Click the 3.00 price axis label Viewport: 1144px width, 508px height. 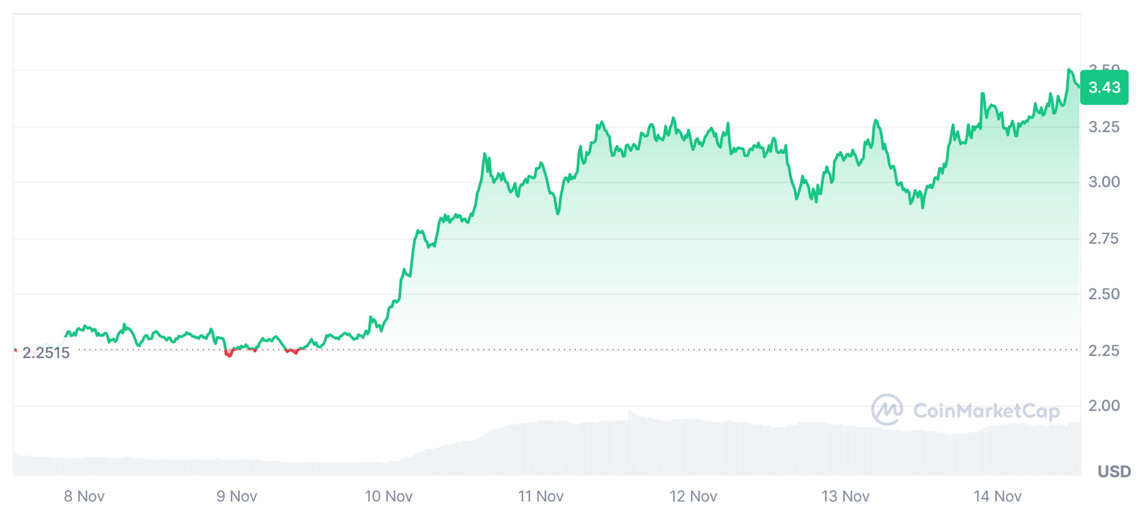(x=1104, y=182)
